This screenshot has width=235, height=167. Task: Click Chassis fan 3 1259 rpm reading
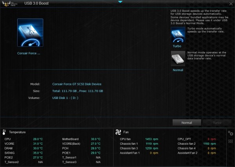tap(152, 148)
